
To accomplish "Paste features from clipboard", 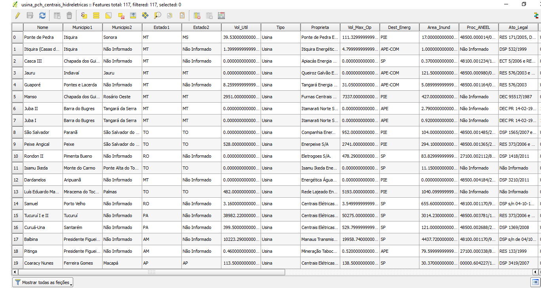I will click(x=182, y=15).
